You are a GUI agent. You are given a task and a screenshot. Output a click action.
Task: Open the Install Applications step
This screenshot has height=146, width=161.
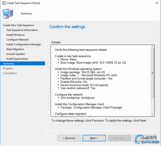point(17,59)
